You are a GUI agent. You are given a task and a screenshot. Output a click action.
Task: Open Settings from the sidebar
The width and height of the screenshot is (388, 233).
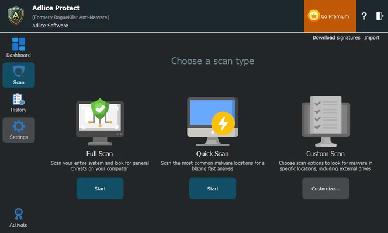(x=19, y=130)
